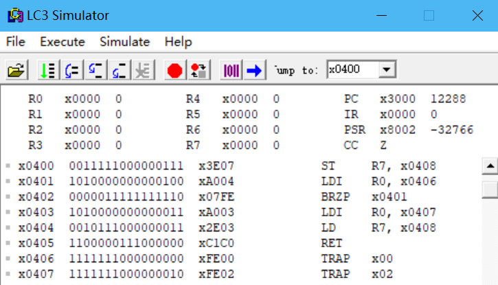Click the purple Set Value bars icon
This screenshot has width=498, height=285.
231,70
